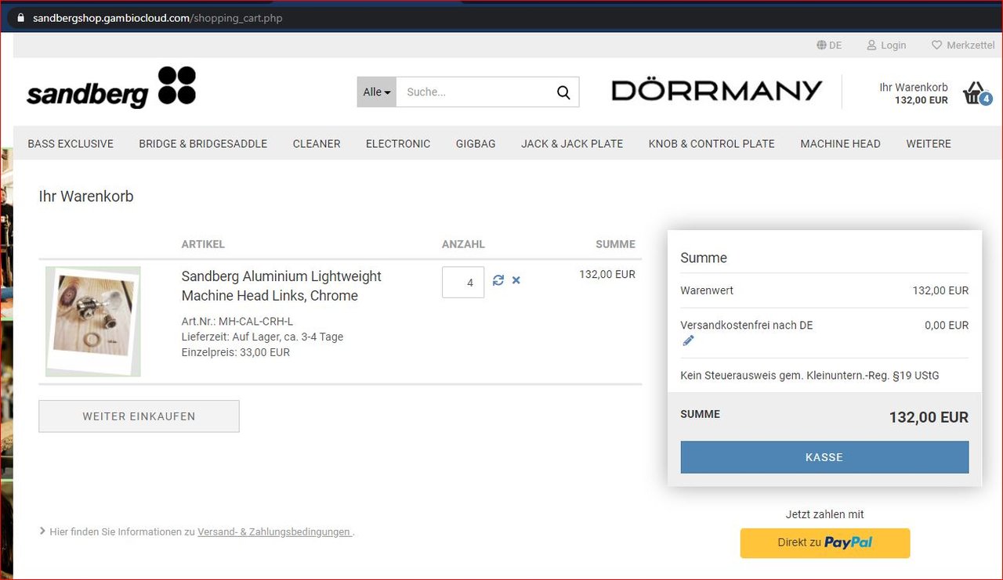Image resolution: width=1003 pixels, height=580 pixels.
Task: Click Art.Nr.: MH-CAL-CRH-L text
Action: coord(237,322)
